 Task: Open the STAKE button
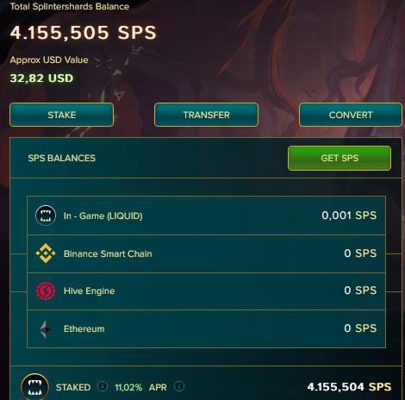click(62, 115)
